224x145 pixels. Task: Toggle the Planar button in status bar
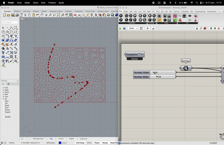click(x=97, y=143)
